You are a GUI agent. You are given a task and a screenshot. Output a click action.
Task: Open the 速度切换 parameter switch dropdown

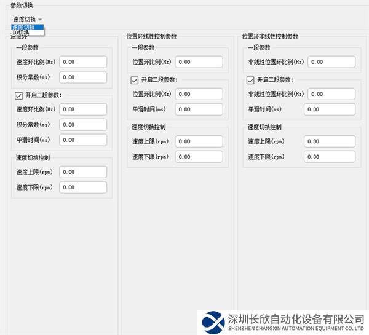(x=28, y=19)
